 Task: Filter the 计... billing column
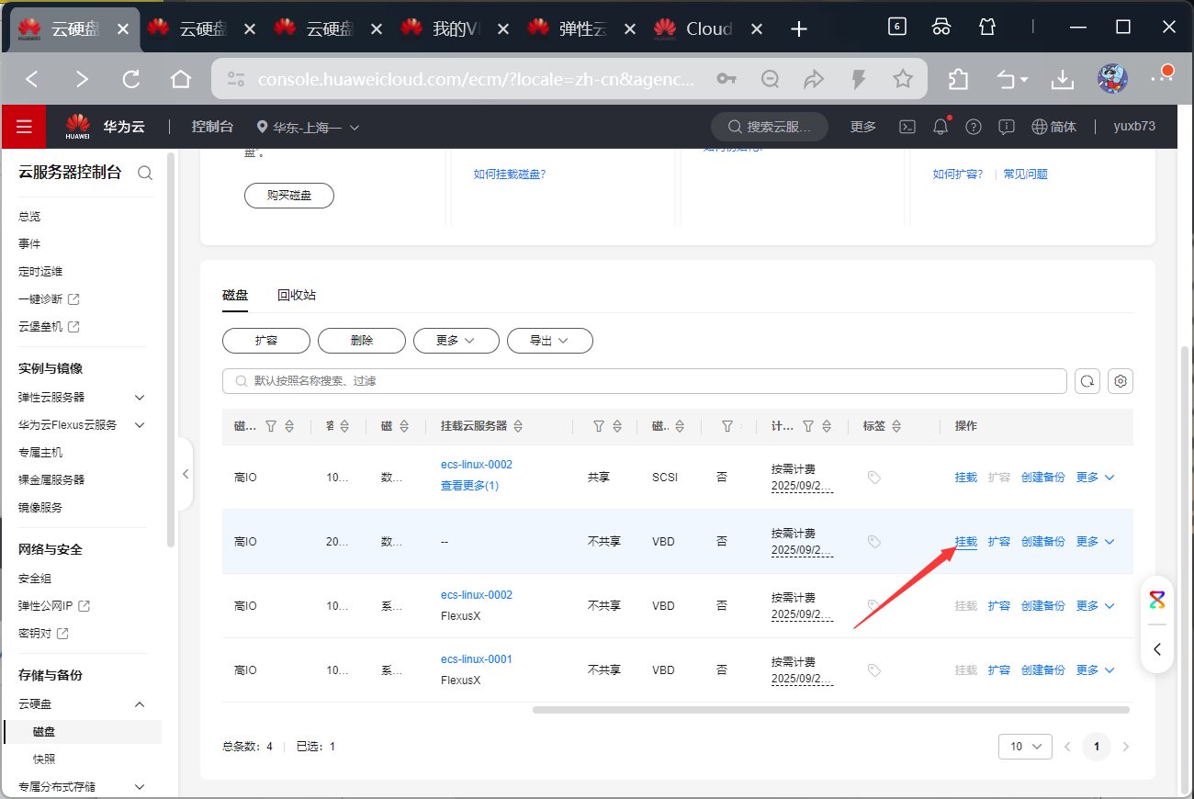808,426
